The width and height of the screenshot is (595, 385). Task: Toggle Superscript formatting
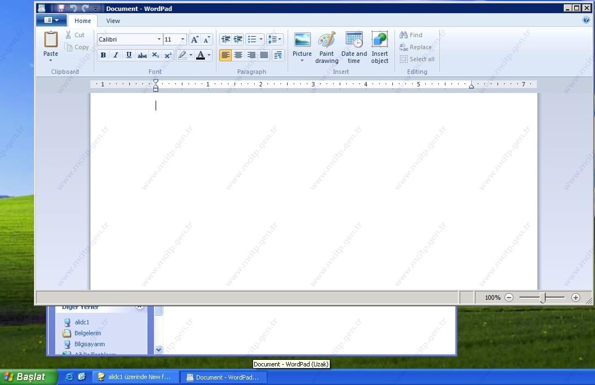[168, 55]
